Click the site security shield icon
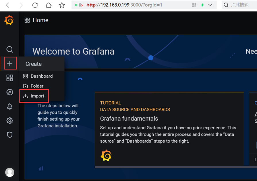The image size is (257, 181). click(76, 5)
